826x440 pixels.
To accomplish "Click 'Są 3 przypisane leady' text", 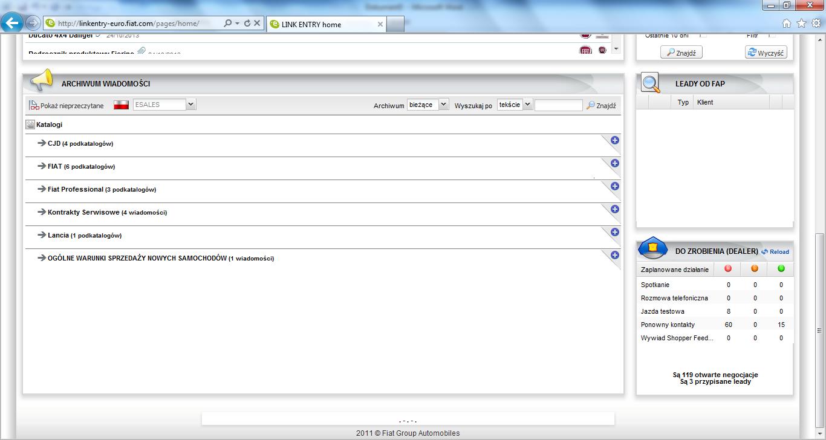I will [x=715, y=381].
